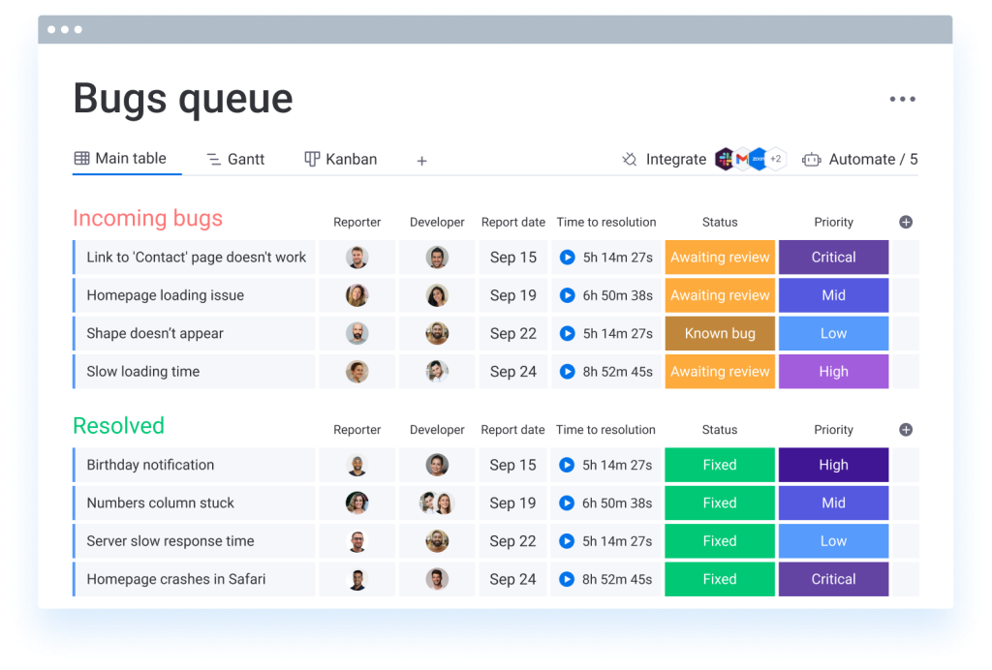Click the Zoom integration icon
Image resolution: width=992 pixels, height=670 pixels.
click(x=758, y=160)
